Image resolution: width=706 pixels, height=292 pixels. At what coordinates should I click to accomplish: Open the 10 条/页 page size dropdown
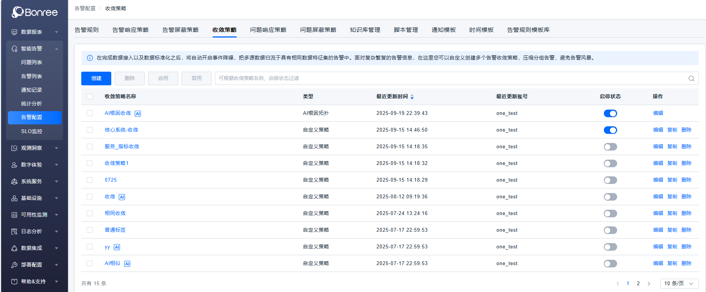click(679, 284)
